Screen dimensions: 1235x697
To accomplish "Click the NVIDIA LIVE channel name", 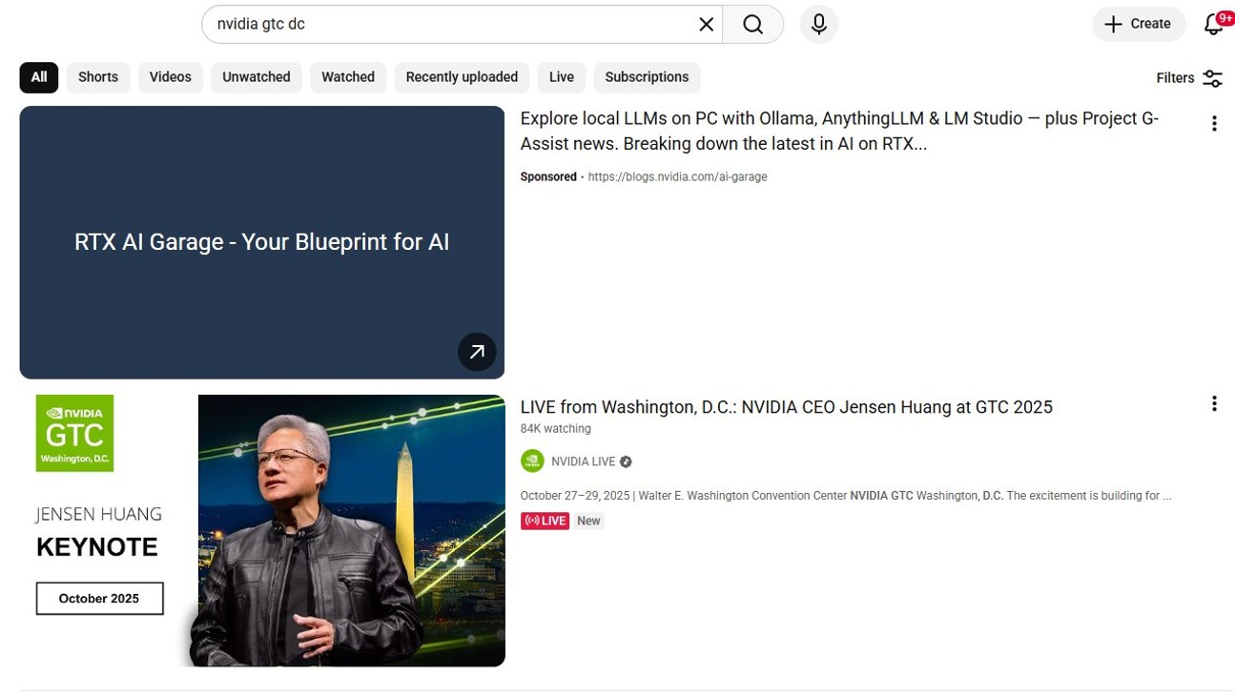I will (x=583, y=461).
